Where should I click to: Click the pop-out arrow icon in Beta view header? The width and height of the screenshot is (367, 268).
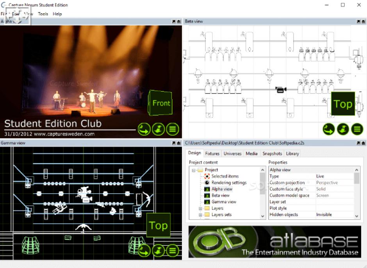358,21
